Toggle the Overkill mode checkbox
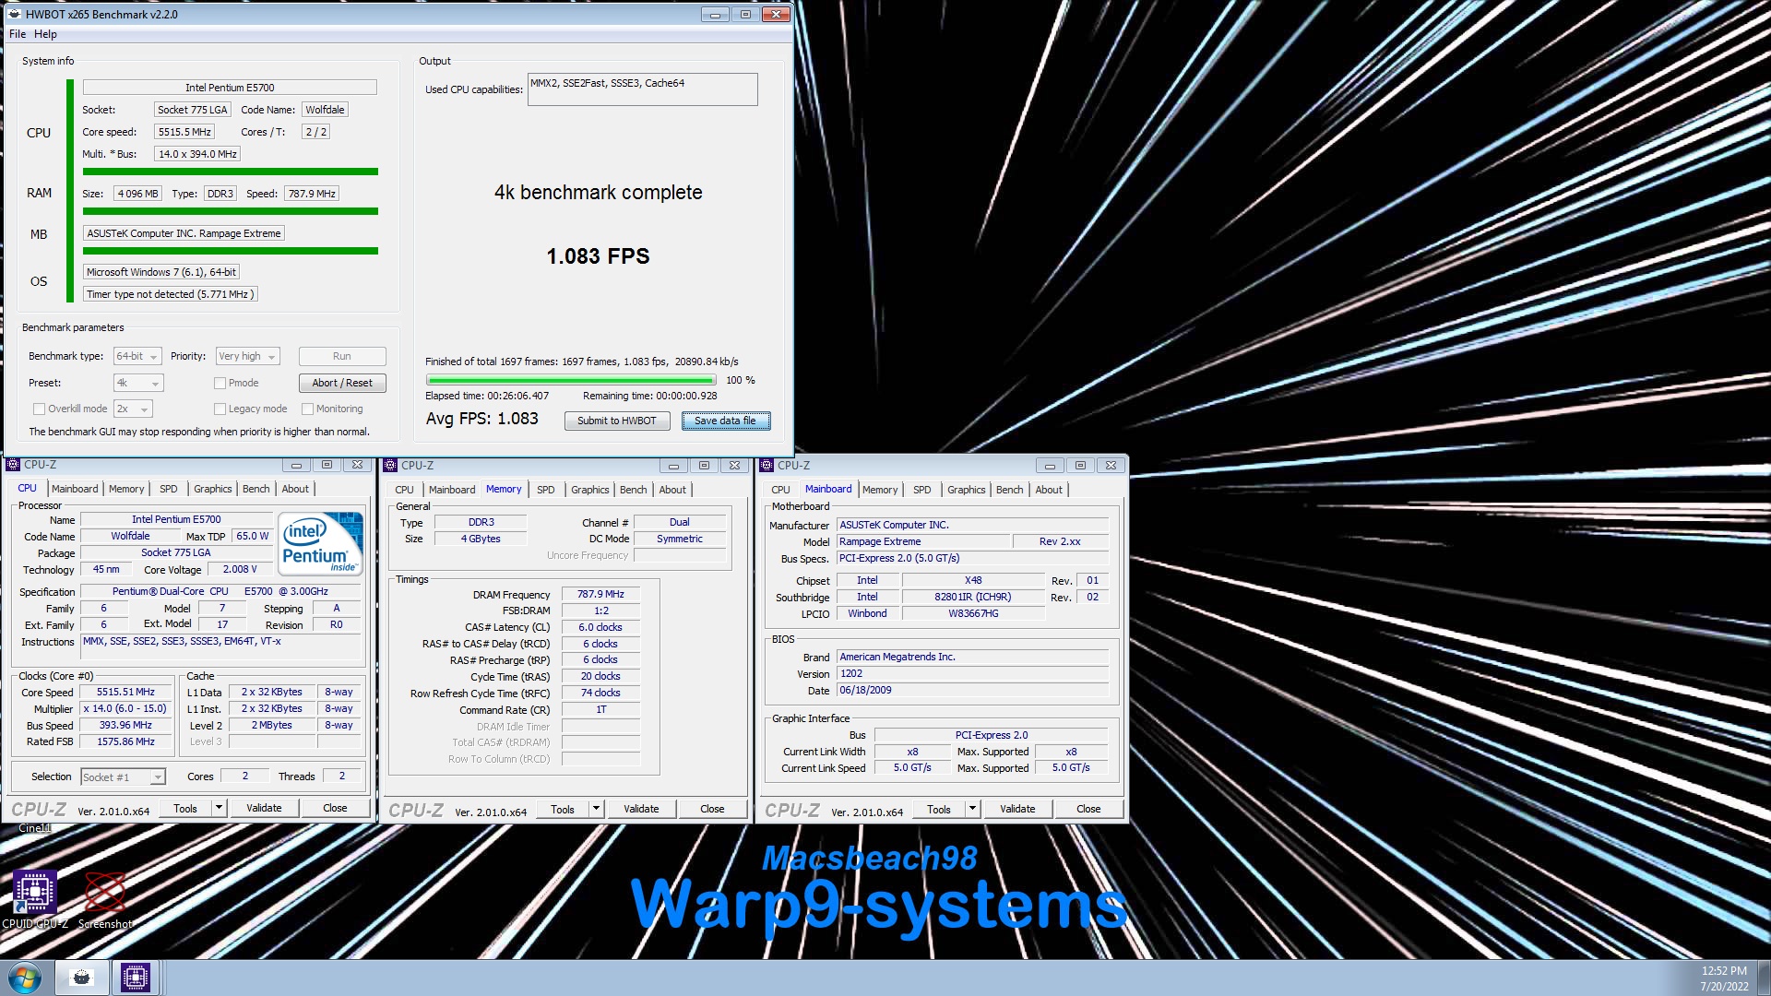Screen dimensions: 1771x996 click(x=39, y=409)
